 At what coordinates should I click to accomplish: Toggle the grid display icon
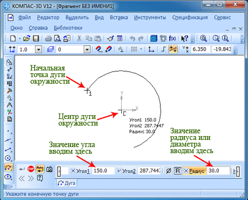[x=134, y=49]
